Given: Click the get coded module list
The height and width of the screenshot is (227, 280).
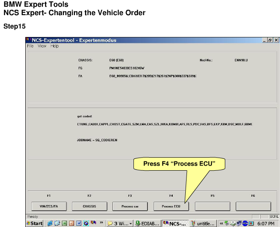Looking at the screenshot, I should coord(165,124).
